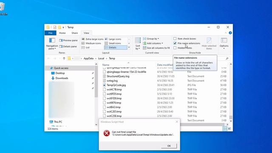Screen dimensions: 272x153
Task: Switch to details view icon in status bar
Action: point(225,128)
